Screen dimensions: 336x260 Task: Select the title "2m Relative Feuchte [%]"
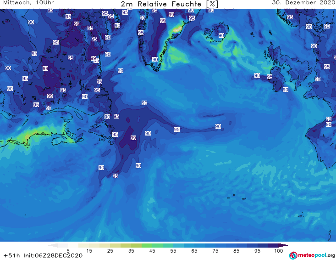(x=169, y=4)
